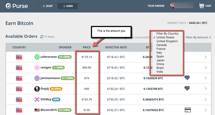Select India in country filter
The height and width of the screenshot is (115, 215).
click(x=160, y=72)
